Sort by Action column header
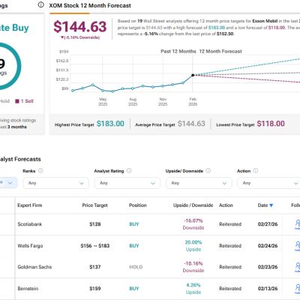Image resolution: width=300 pixels, height=300 pixels. [x=226, y=205]
